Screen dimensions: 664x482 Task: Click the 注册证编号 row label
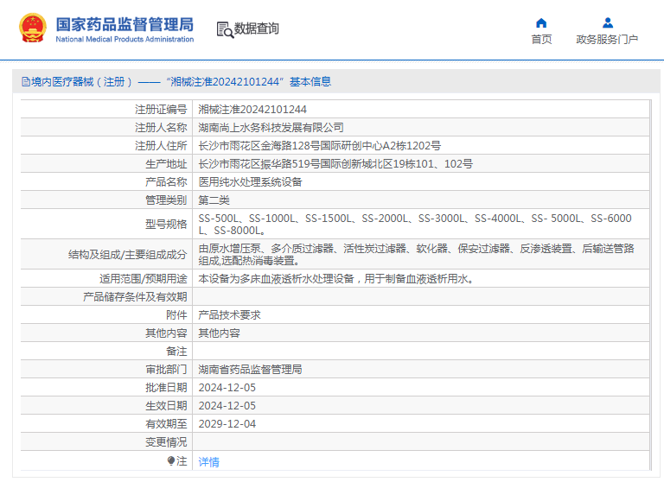[x=161, y=110]
